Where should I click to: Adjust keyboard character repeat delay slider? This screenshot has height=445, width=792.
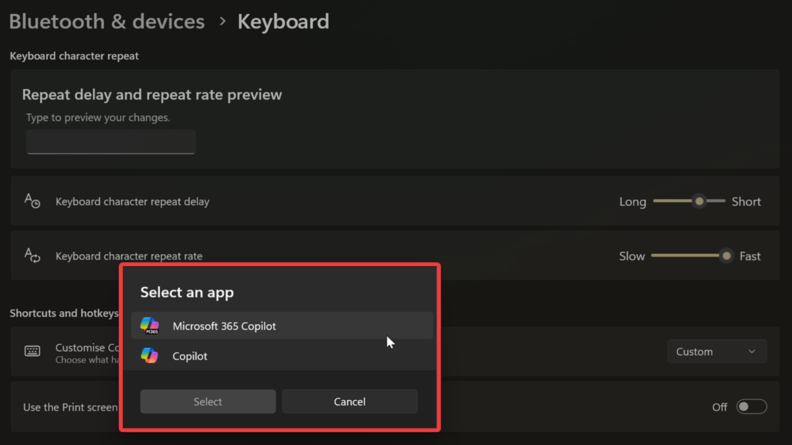(689, 201)
